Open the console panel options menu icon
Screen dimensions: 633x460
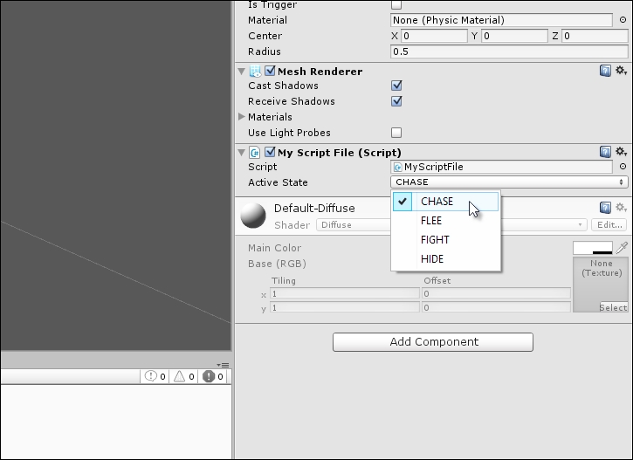223,365
